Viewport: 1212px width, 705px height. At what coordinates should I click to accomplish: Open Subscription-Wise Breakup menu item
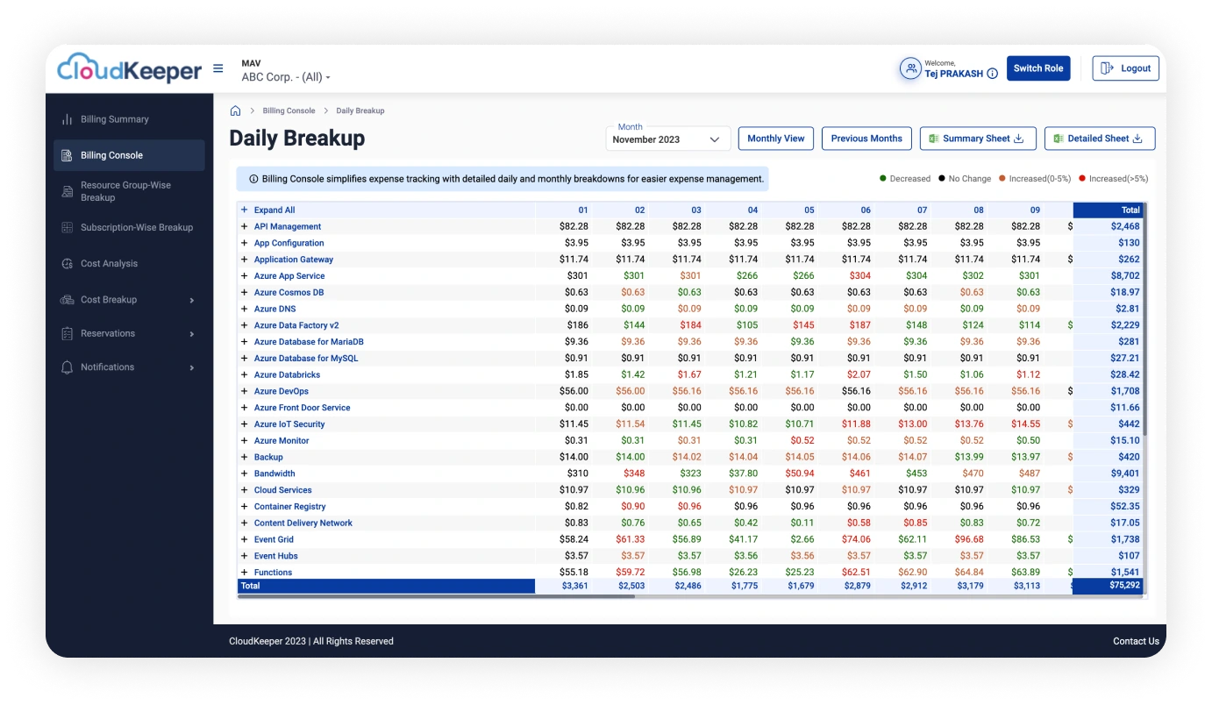(129, 228)
